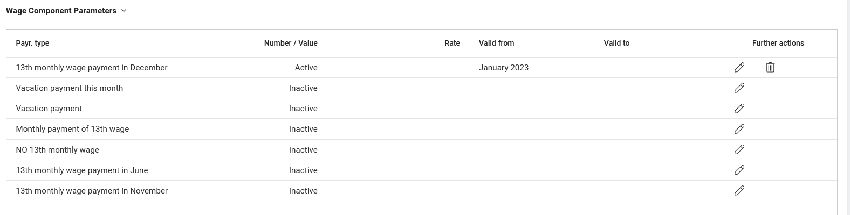Click the Further actions column header
850x215 pixels.
(x=778, y=43)
